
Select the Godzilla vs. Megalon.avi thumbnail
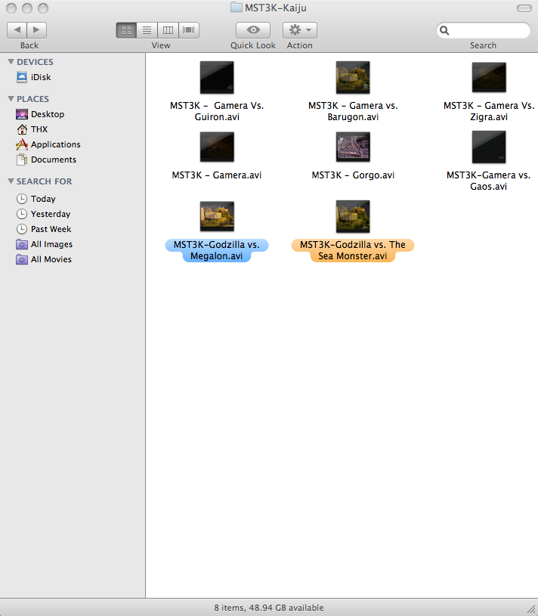[x=217, y=216]
